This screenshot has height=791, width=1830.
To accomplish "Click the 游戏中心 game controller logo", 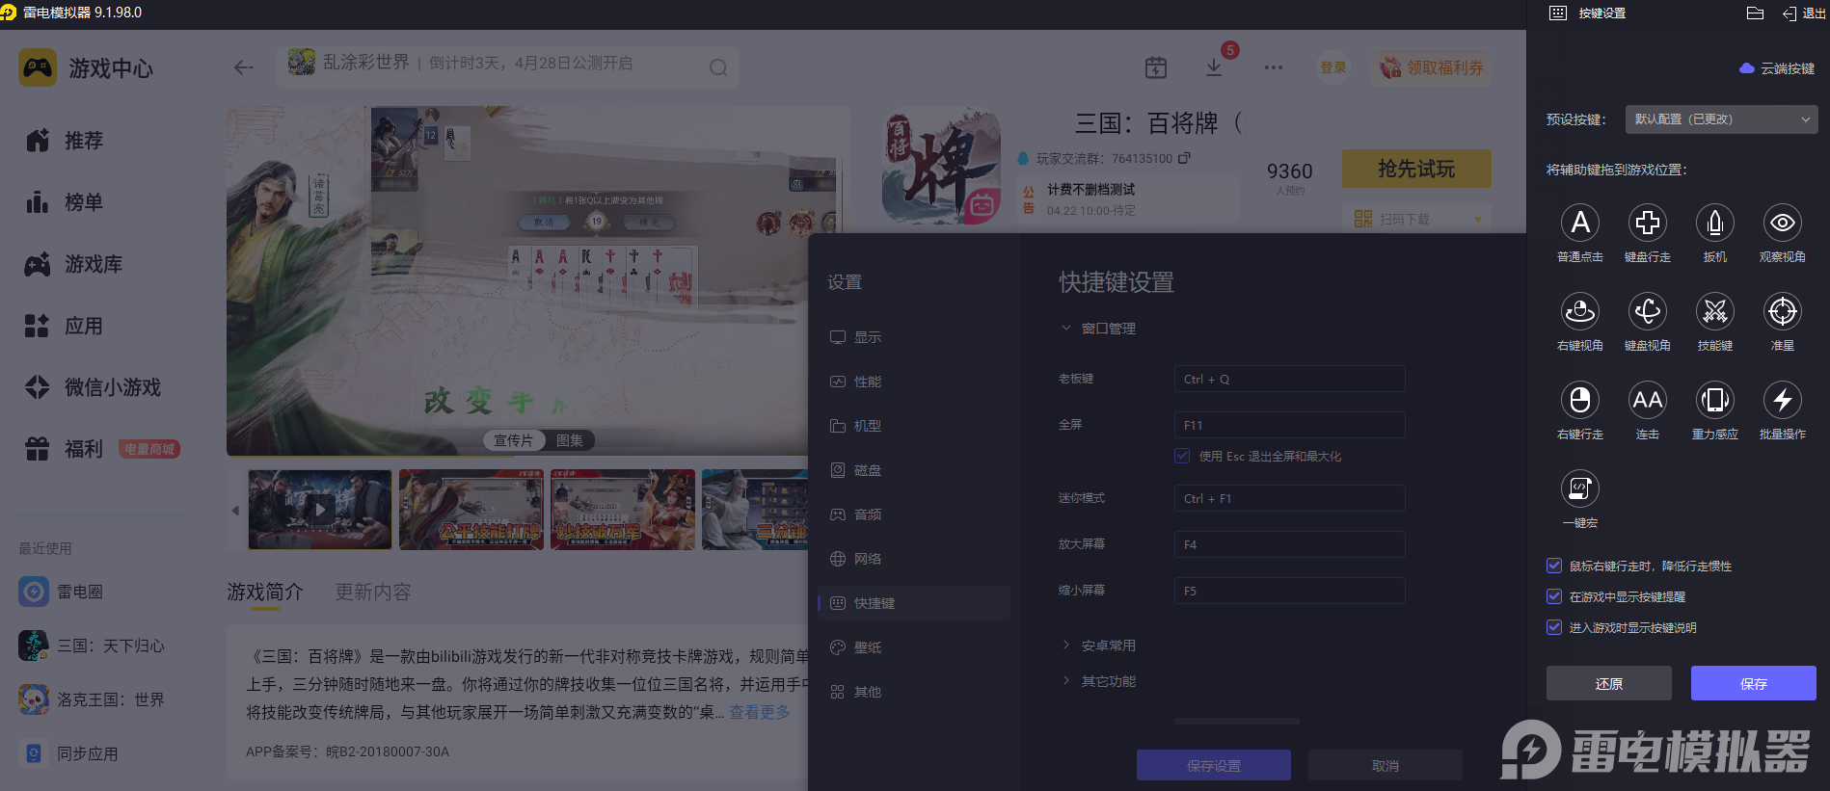I will pyautogui.click(x=38, y=67).
